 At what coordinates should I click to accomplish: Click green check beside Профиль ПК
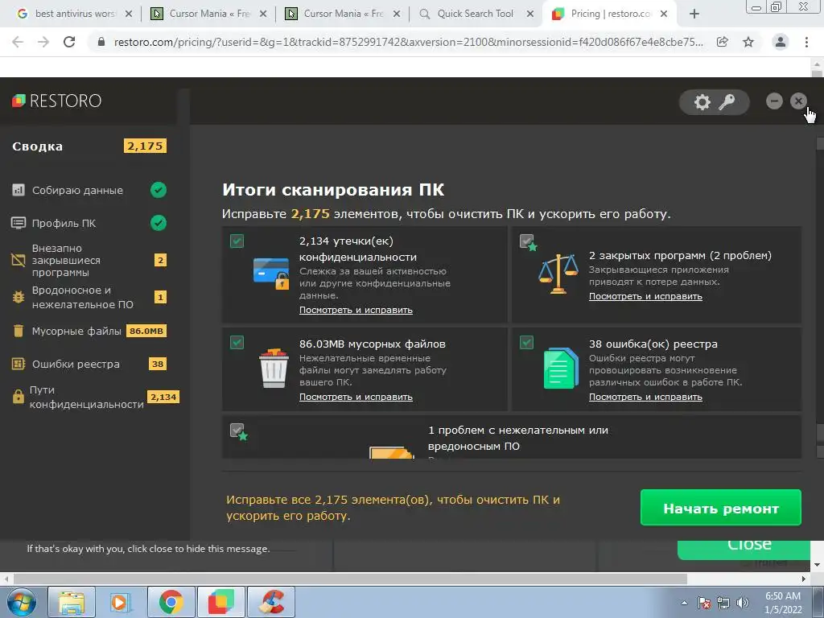point(159,223)
